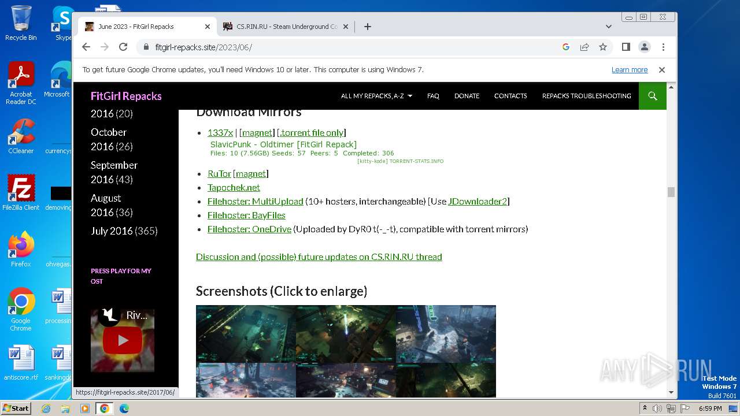Open Filehoster: MultiUpload link
This screenshot has height=416, width=740.
(x=256, y=201)
